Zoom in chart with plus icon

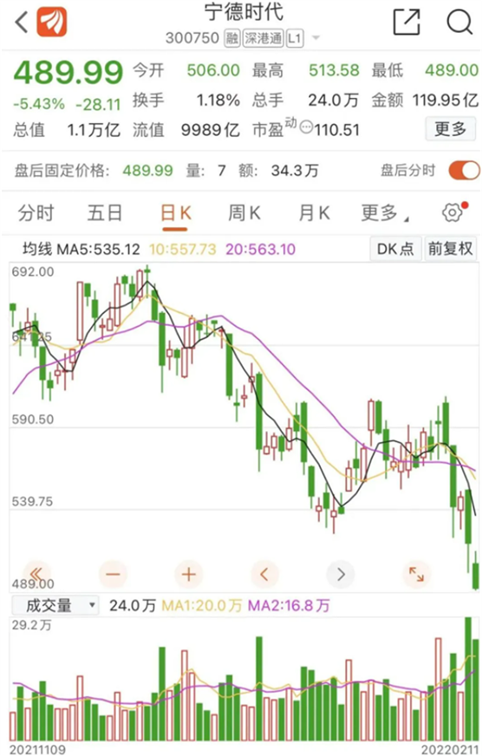tap(188, 574)
